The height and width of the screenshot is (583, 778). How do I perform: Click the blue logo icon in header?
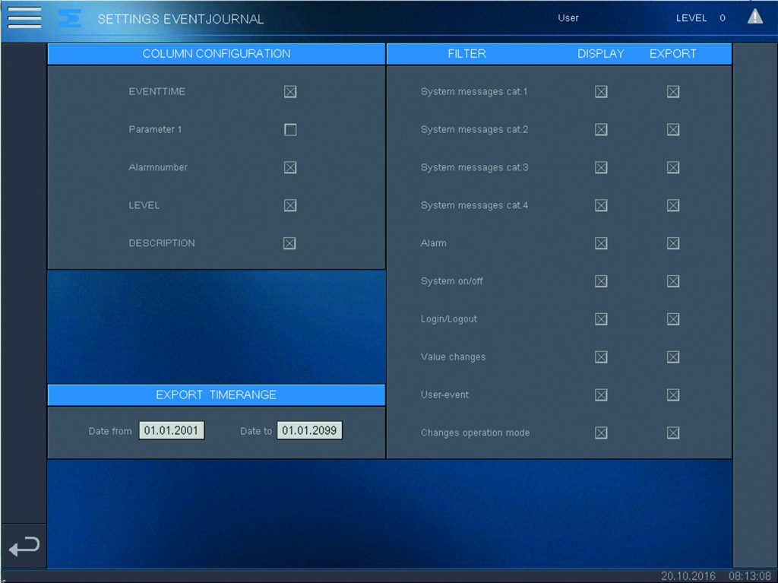70,18
